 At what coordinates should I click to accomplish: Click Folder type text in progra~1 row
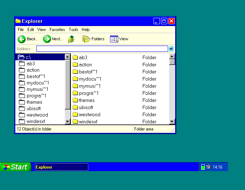click(x=149, y=93)
